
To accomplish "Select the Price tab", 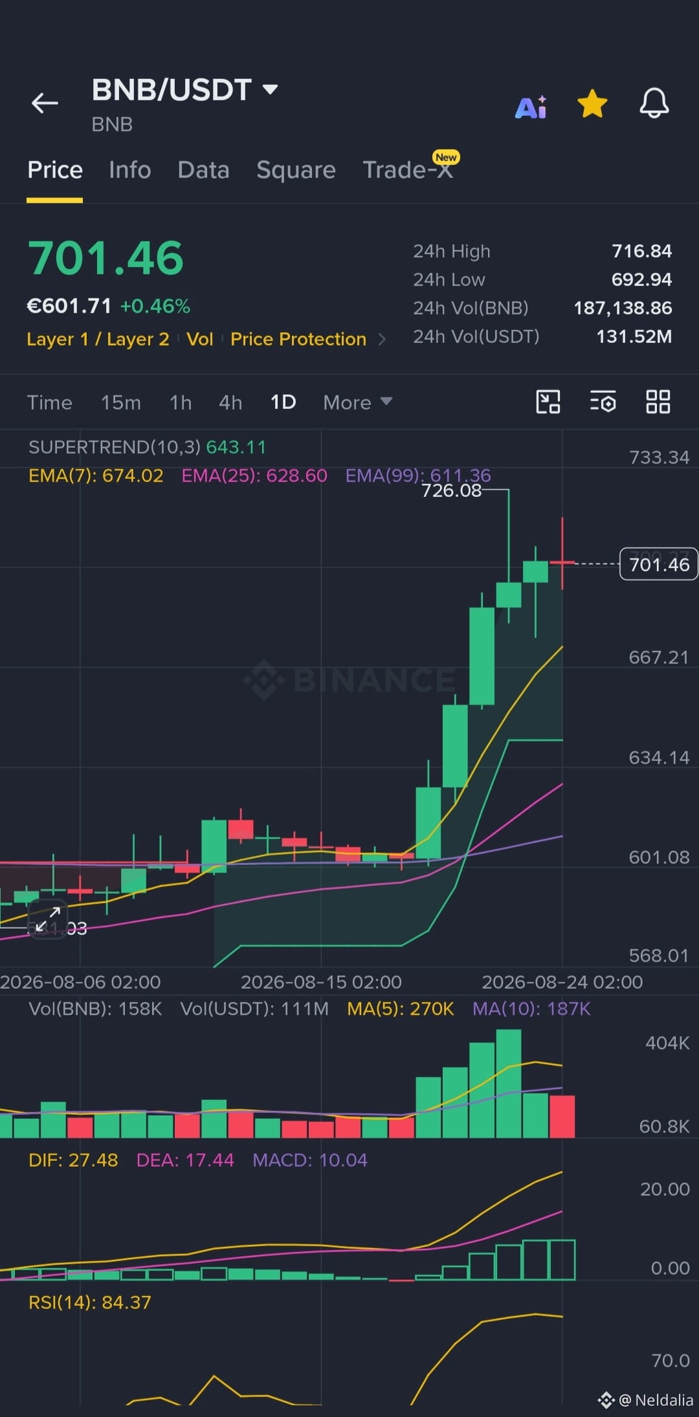I will [55, 170].
